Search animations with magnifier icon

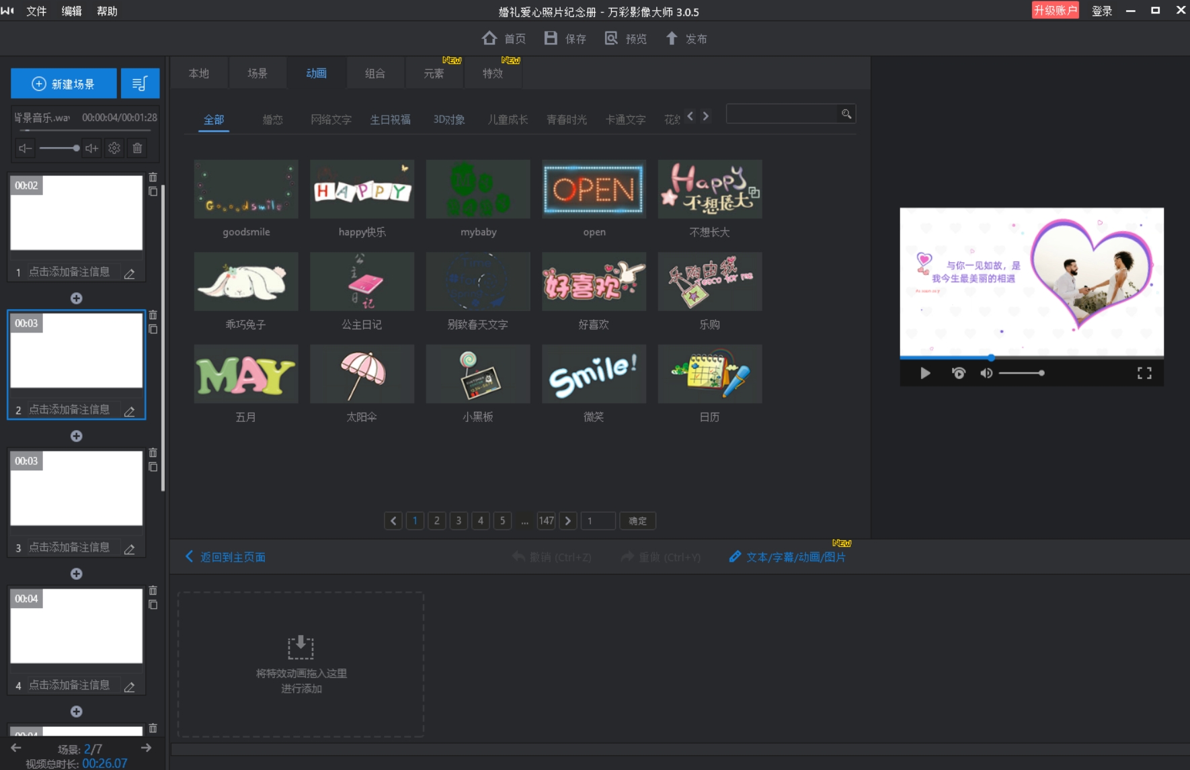click(846, 114)
